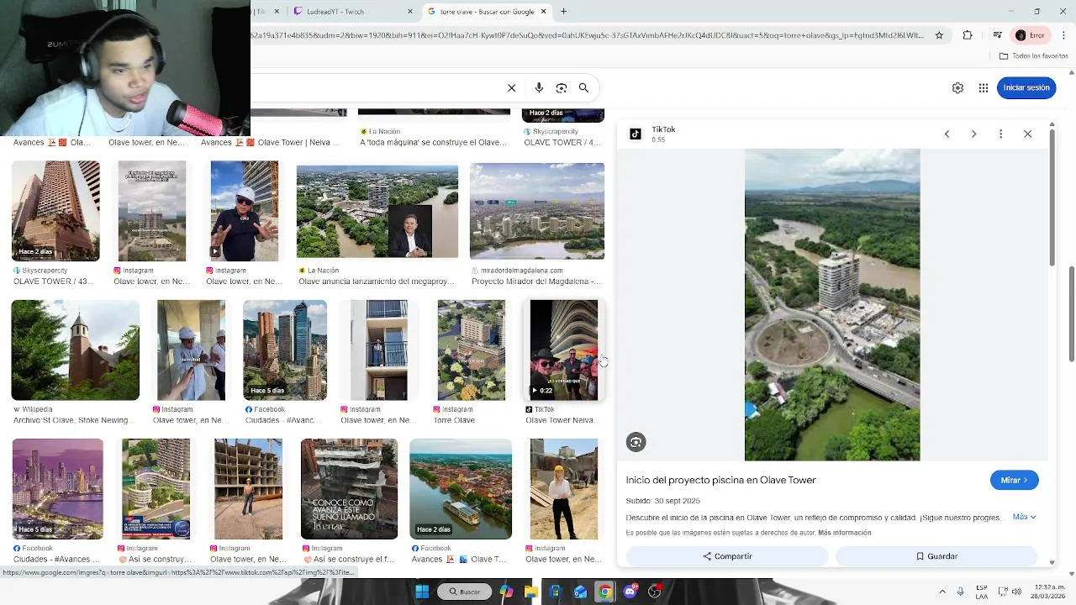Open OBS Studio from the taskbar
Screen dimensions: 1076x605
(x=654, y=592)
